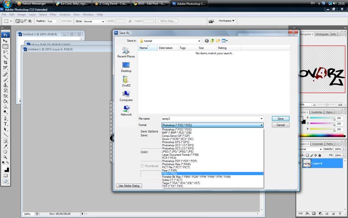Select the History Brush tool
The width and height of the screenshot is (348, 218).
coord(5,91)
